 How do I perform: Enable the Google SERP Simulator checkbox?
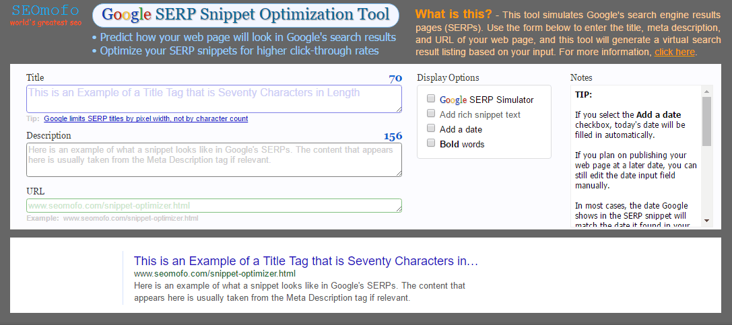coord(431,99)
